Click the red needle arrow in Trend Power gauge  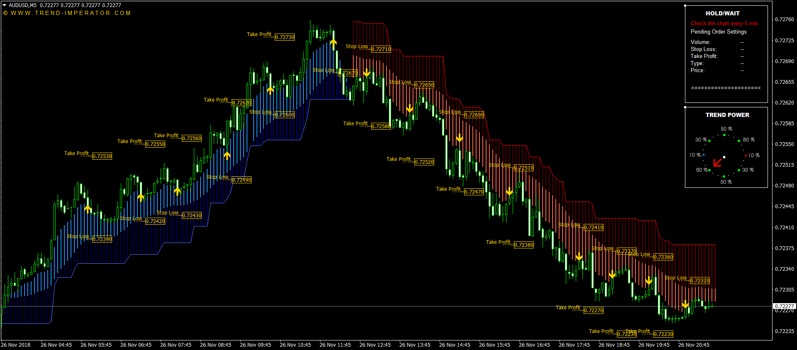(718, 162)
